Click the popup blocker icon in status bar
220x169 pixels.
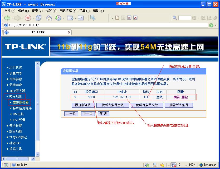[173, 165]
